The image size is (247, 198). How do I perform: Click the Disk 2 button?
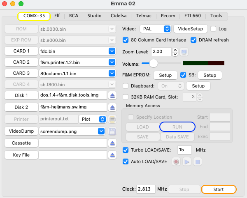tap(21, 107)
